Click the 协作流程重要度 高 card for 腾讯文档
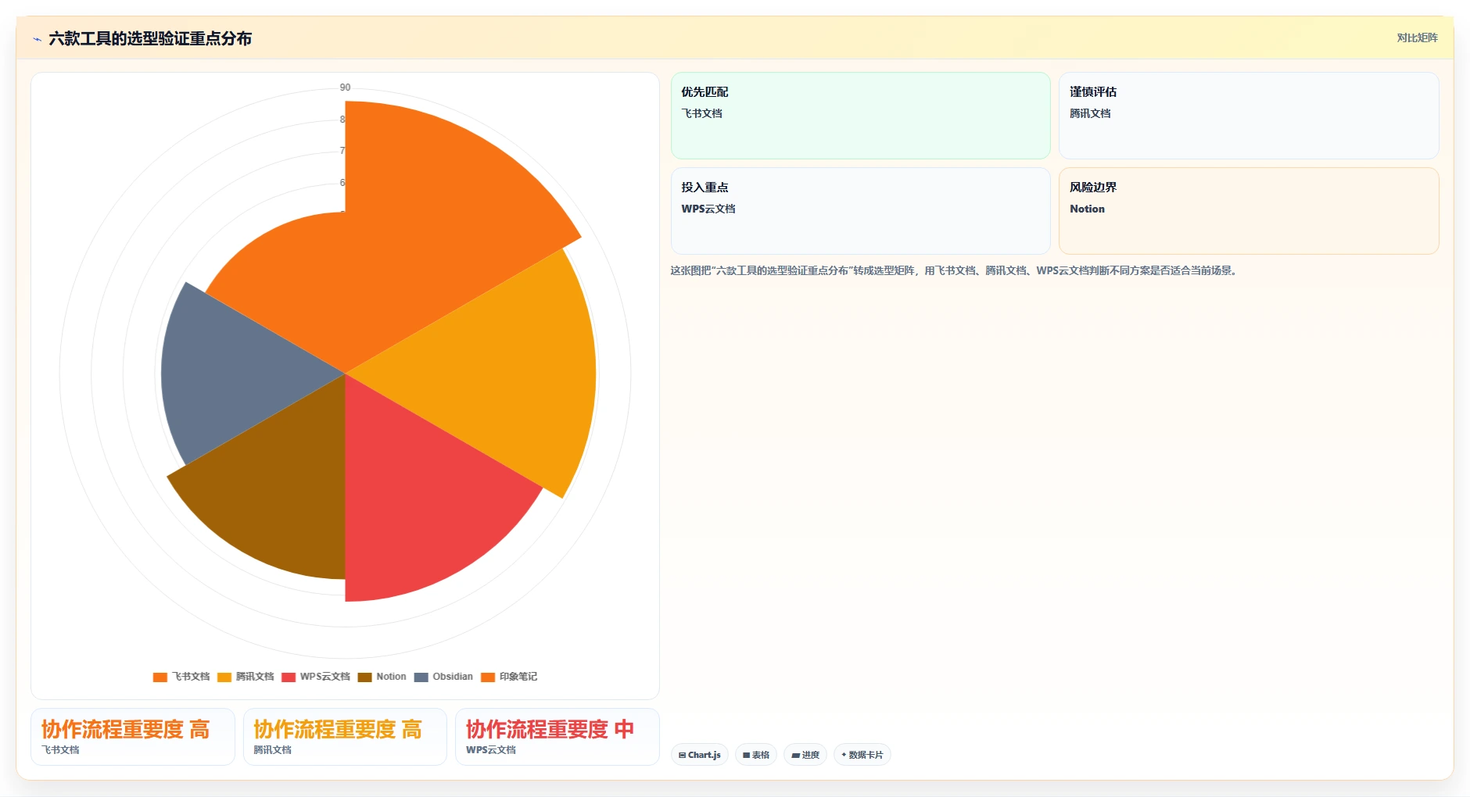1470x797 pixels. click(x=345, y=737)
